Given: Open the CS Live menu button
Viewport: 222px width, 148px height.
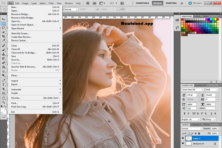Looking at the screenshot, I should pyautogui.click(x=195, y=3).
